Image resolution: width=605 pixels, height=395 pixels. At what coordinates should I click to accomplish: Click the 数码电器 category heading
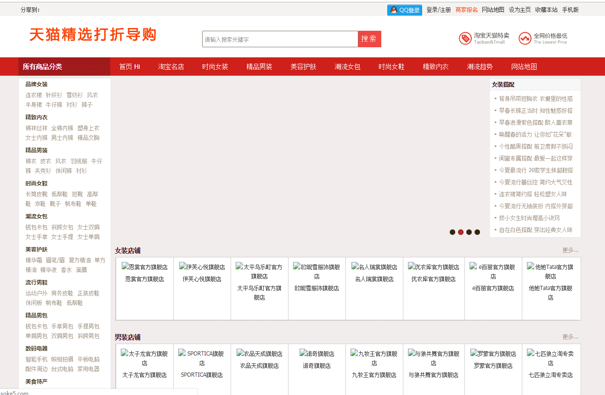[x=36, y=348]
